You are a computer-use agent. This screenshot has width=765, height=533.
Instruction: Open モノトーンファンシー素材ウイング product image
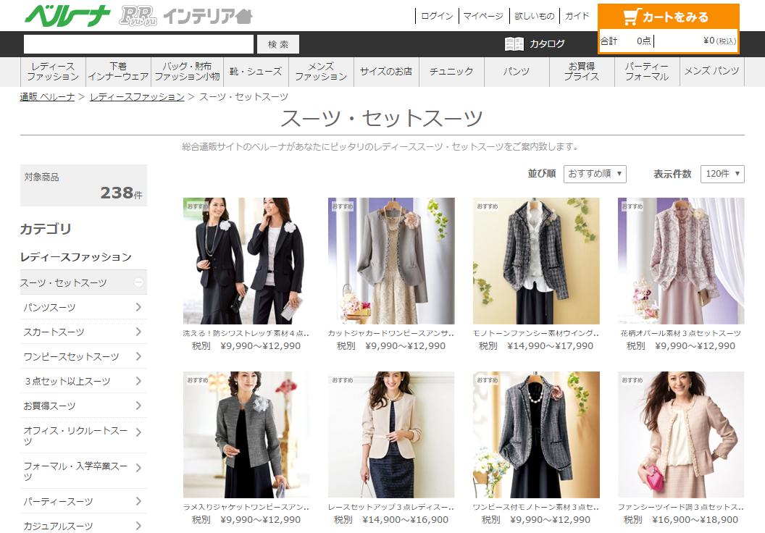click(536, 261)
